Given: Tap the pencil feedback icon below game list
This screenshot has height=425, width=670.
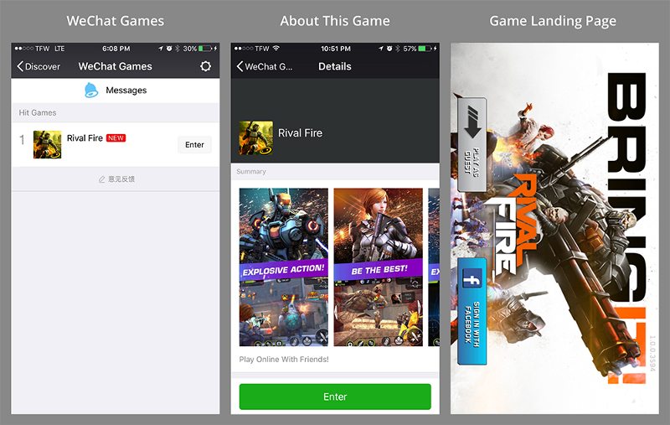Looking at the screenshot, I should pyautogui.click(x=102, y=179).
